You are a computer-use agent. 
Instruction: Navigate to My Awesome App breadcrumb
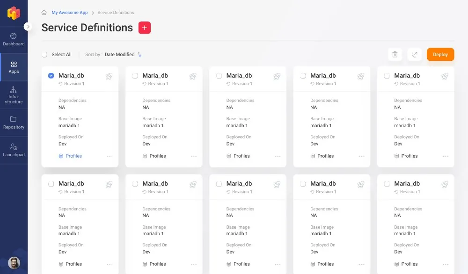click(70, 13)
